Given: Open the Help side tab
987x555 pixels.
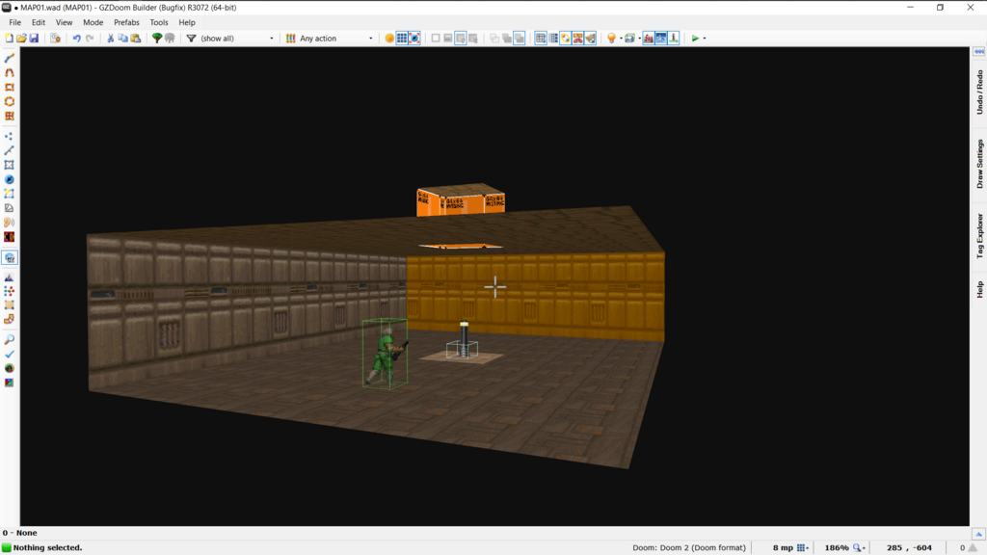Looking at the screenshot, I should tap(979, 289).
